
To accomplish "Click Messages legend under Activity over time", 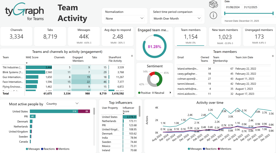I will (195, 149).
